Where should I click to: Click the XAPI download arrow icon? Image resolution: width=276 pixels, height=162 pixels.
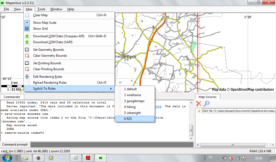pos(27,42)
